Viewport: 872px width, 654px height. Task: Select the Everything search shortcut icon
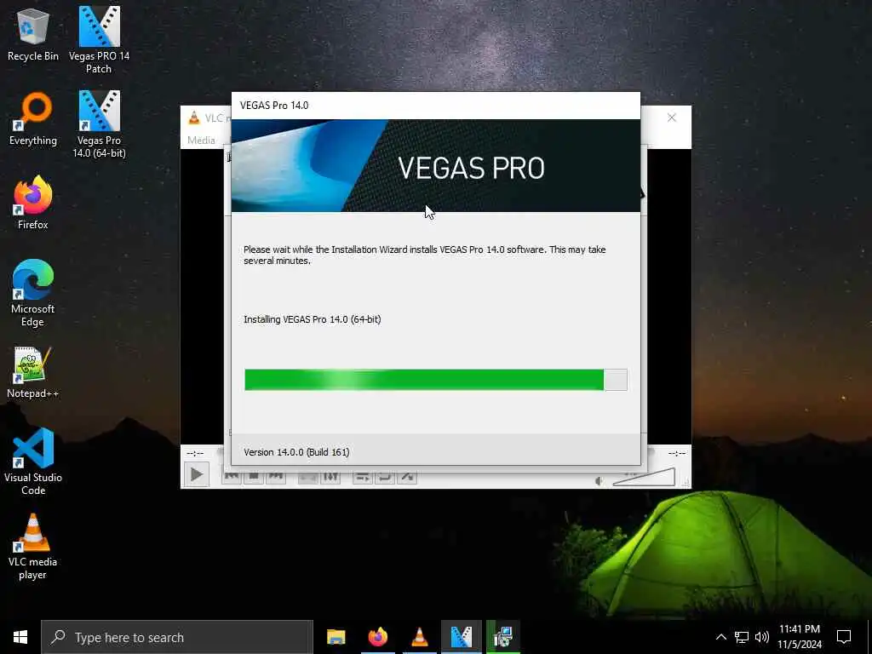pyautogui.click(x=33, y=118)
